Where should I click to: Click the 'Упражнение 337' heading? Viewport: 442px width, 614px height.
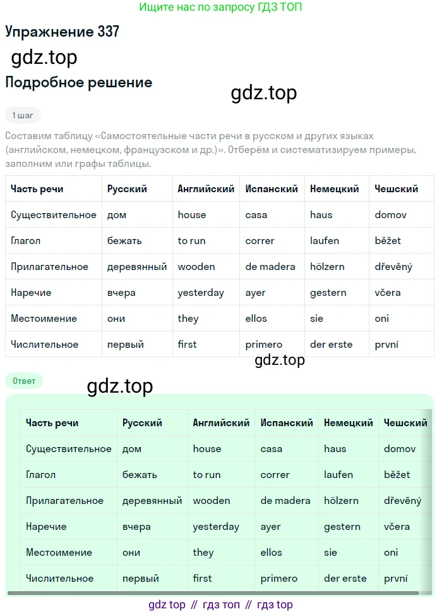62,32
